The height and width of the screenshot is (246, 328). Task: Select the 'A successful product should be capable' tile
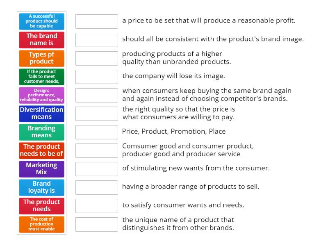(41, 21)
